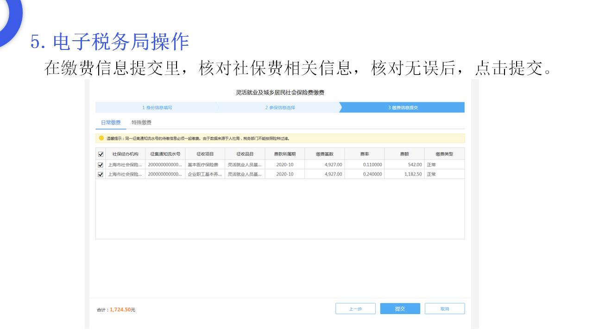
Task: Click 灵活就业人员基 in the 542.00 row
Action: 245,165
